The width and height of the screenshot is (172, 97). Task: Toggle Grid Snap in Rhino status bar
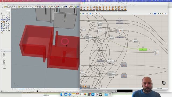point(49,91)
